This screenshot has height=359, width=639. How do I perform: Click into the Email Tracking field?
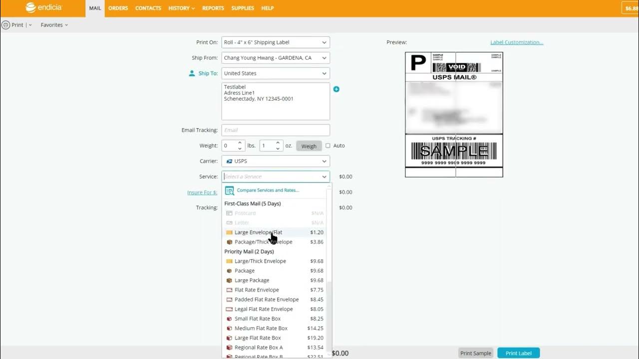(276, 130)
